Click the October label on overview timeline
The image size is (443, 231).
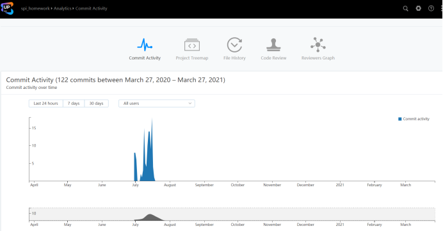tap(238, 225)
